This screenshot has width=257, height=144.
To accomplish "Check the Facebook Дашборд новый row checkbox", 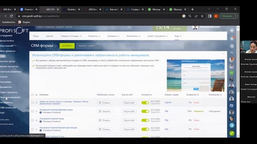I will click(x=33, y=111).
